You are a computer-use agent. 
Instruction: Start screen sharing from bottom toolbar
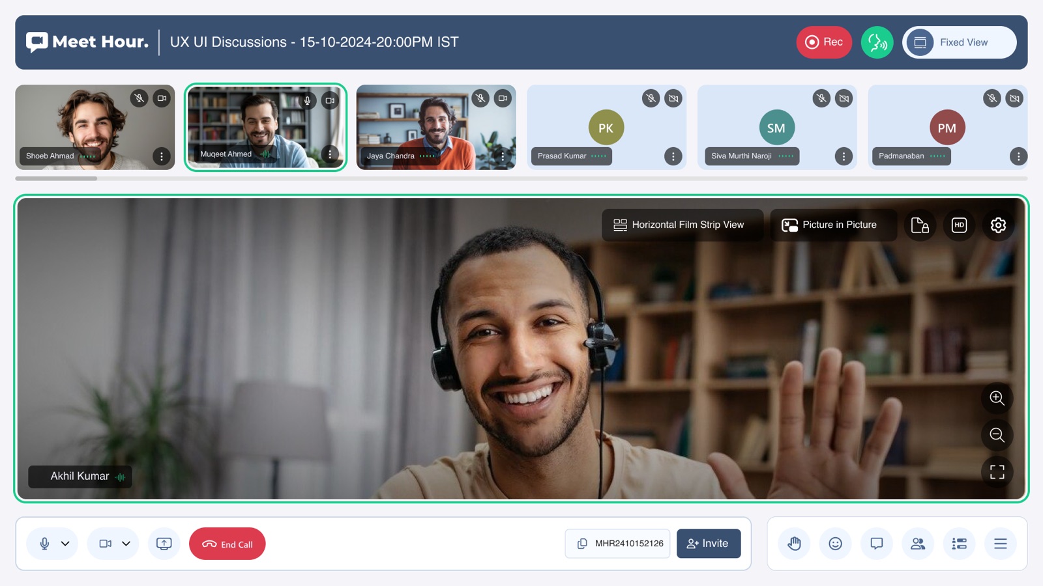click(x=164, y=544)
